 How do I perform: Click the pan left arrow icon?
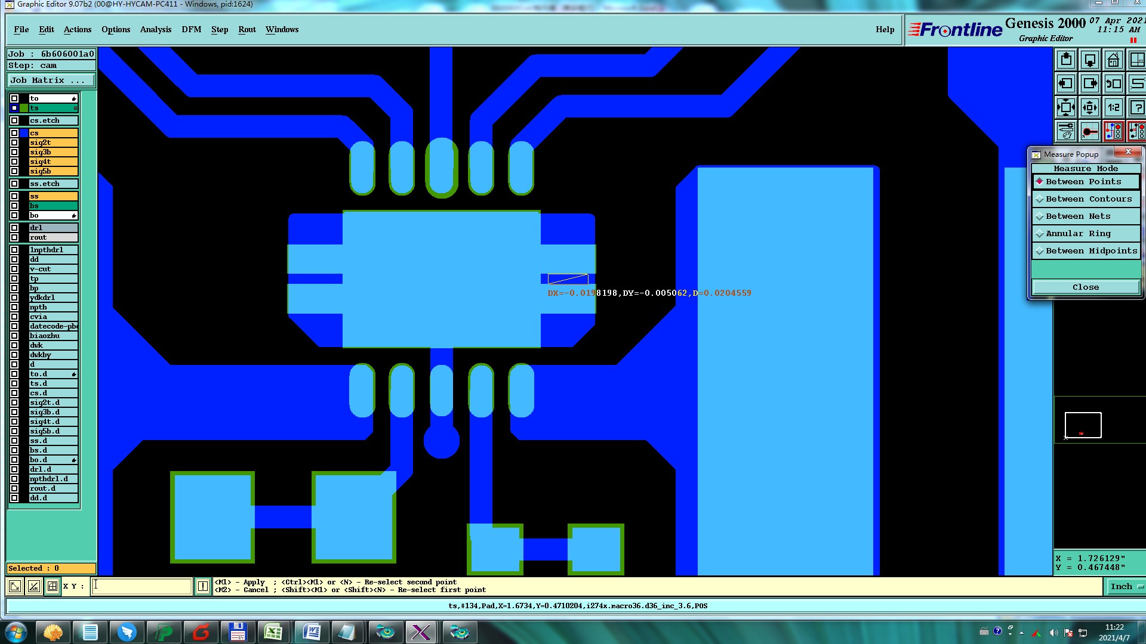1066,84
